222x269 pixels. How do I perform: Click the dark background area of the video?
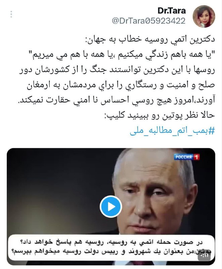(x=51, y=189)
